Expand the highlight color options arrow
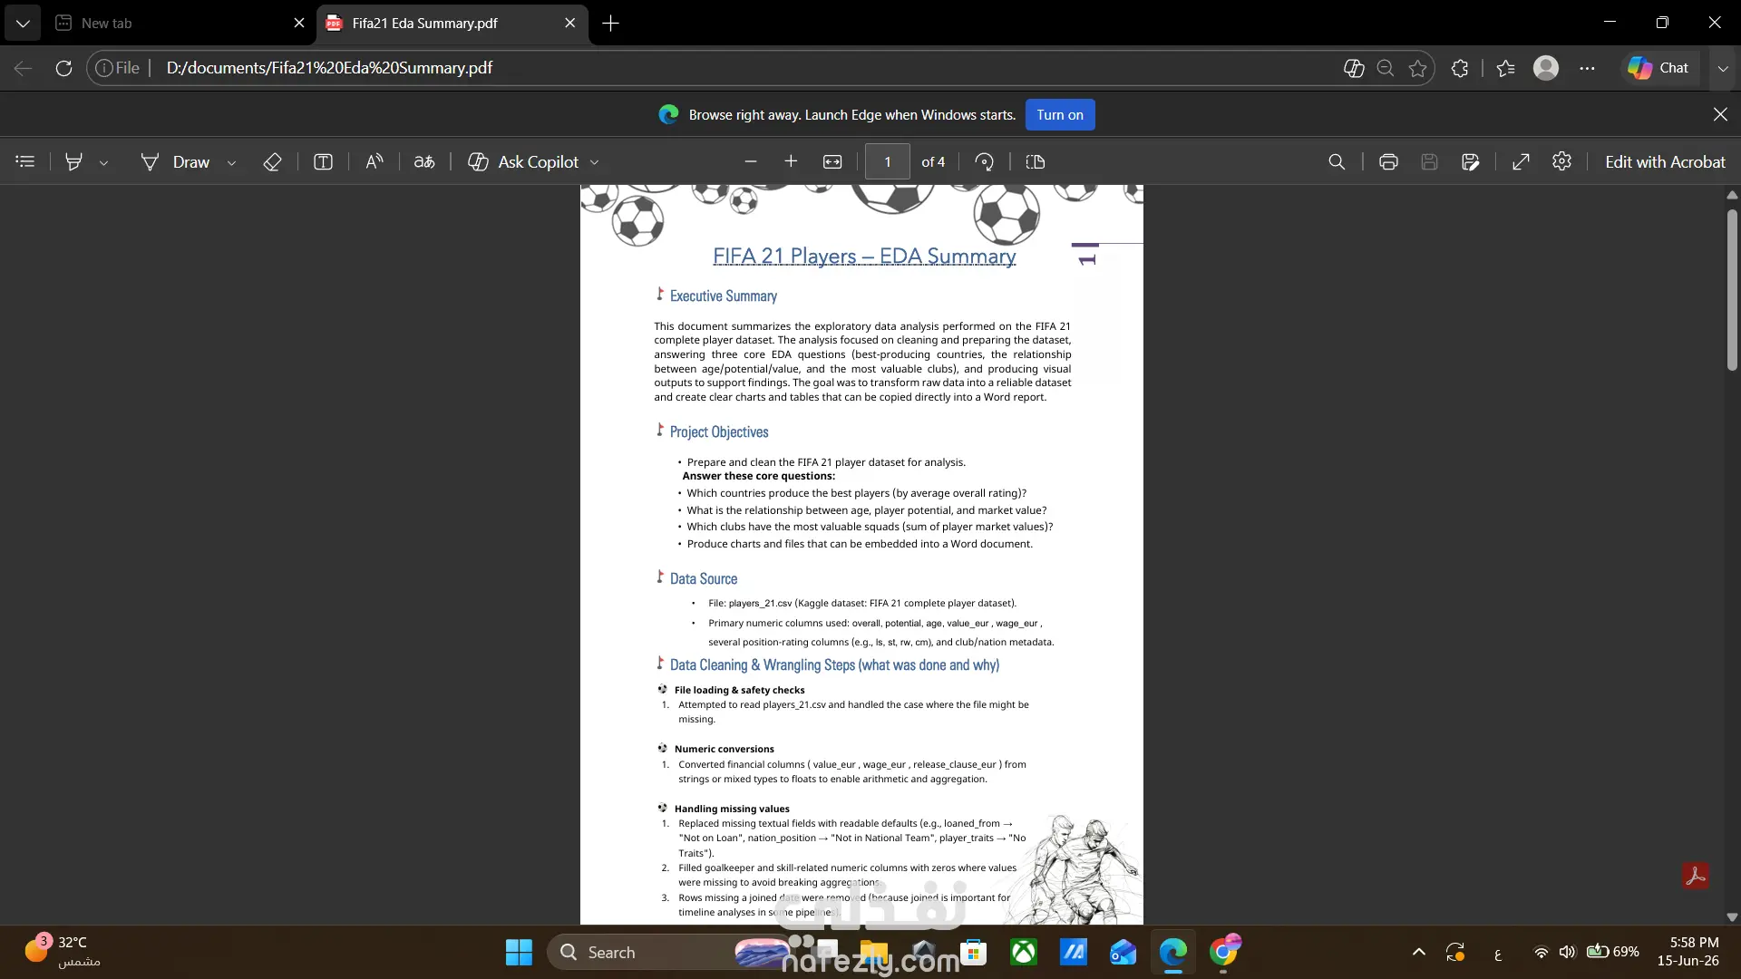Image resolution: width=1741 pixels, height=979 pixels. [x=103, y=162]
